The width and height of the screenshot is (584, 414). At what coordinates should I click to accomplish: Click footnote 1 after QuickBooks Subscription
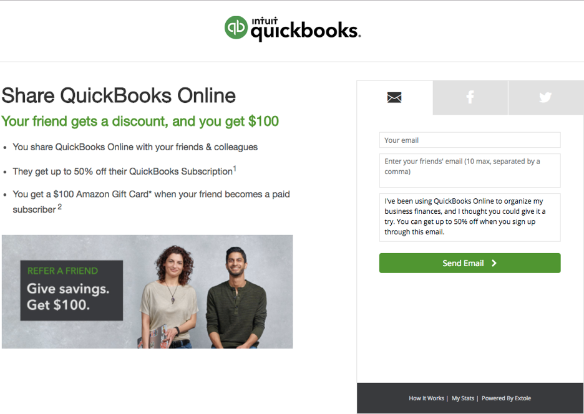coord(235,169)
